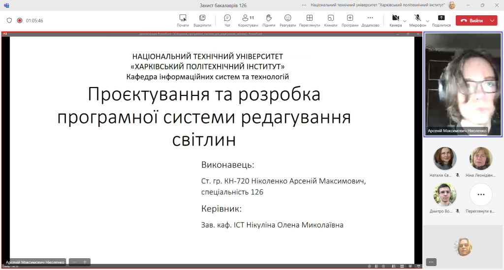Open view layout menu (Переглянути)
This screenshot has width=504, height=270.
309,20
